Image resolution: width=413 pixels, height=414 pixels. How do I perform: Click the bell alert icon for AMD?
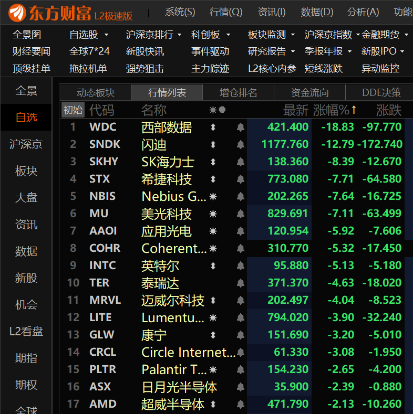240,404
